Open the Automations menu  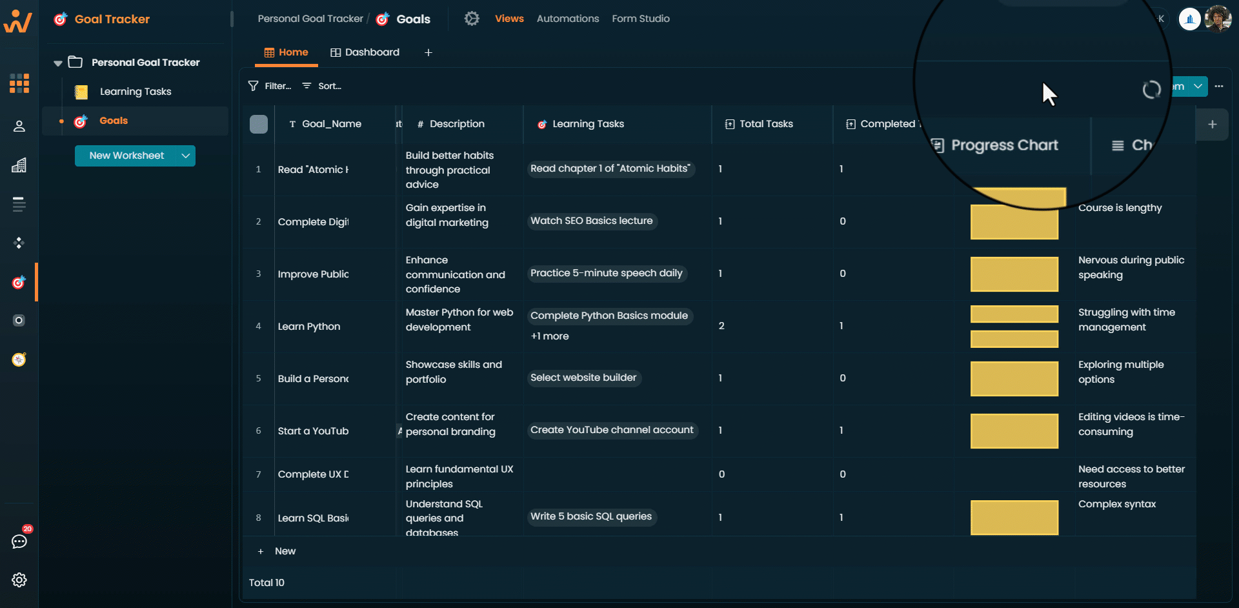pyautogui.click(x=568, y=19)
